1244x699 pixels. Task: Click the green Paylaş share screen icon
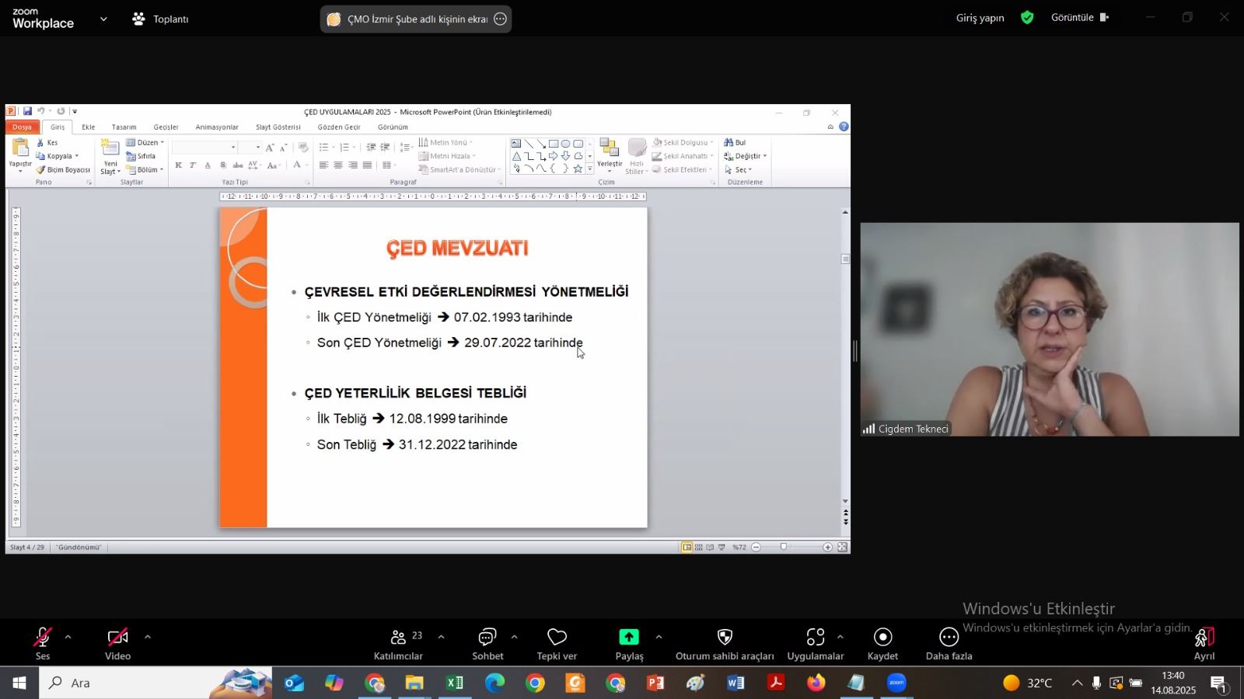click(x=628, y=638)
